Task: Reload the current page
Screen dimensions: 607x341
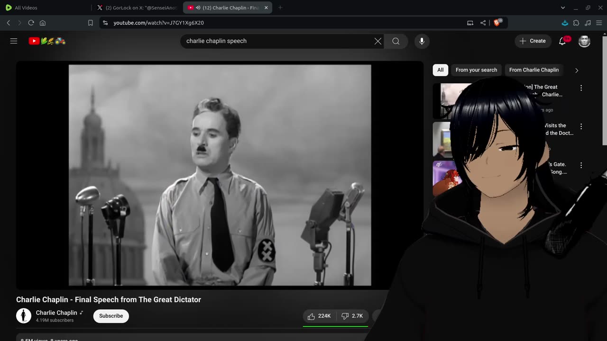Action: tap(31, 23)
